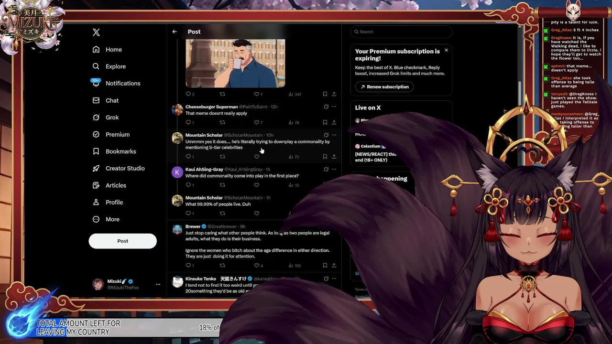Open Articles in sidebar
The height and width of the screenshot is (344, 612).
(109, 185)
